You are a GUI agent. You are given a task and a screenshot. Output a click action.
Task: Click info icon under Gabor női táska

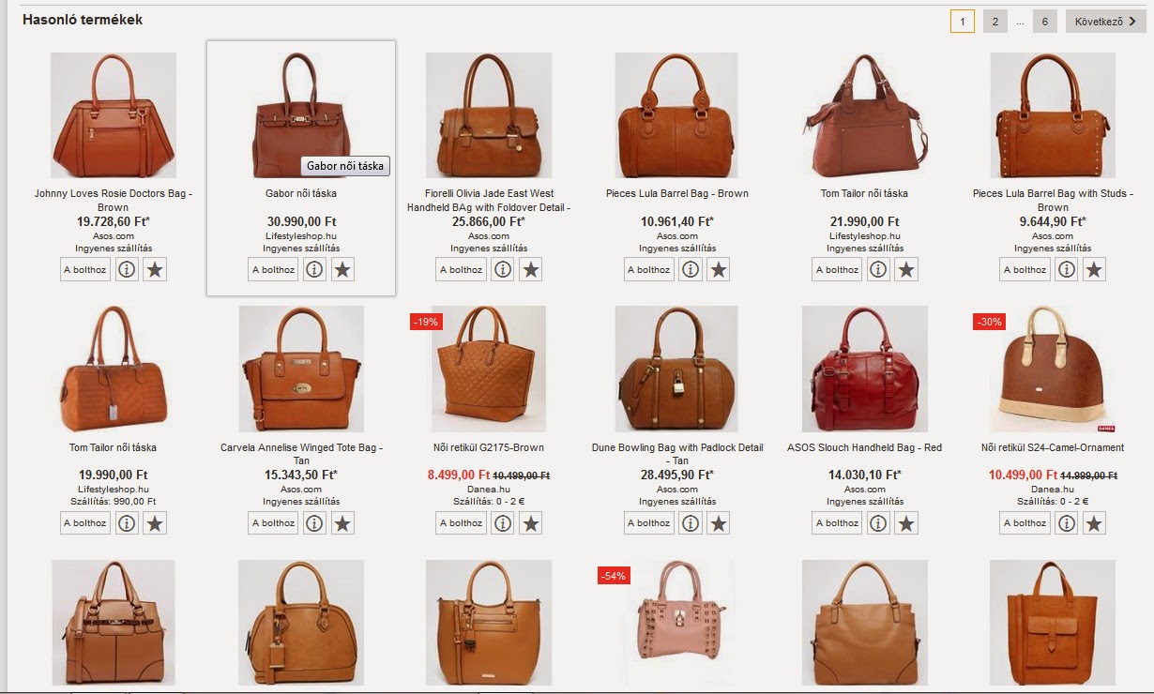pos(315,270)
